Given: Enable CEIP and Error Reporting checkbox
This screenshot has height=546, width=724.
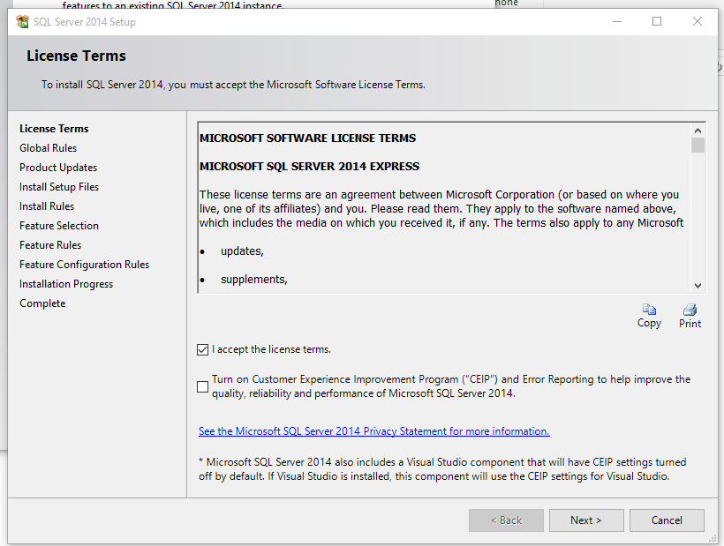Looking at the screenshot, I should [202, 386].
